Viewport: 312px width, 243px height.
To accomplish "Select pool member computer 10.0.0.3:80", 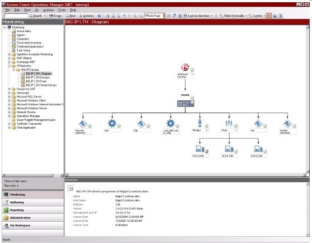I will tap(229, 149).
